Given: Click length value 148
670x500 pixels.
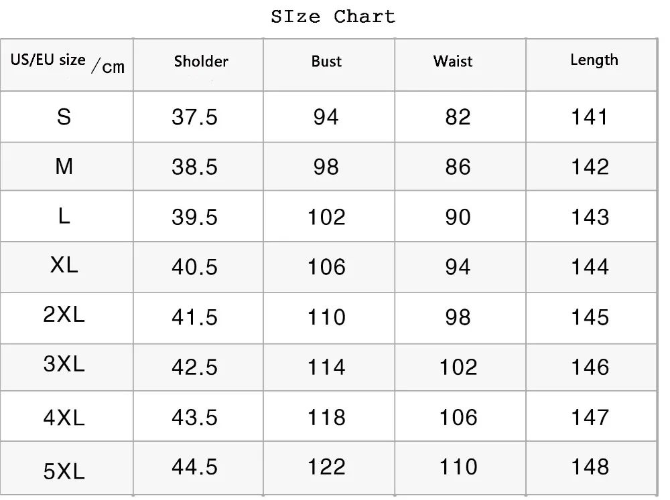Looking at the screenshot, I should [x=590, y=467].
